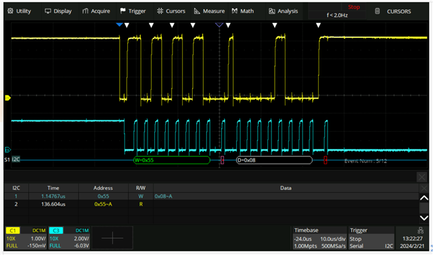Viewport: 433px width, 255px height.
Task: Select decode row 1 with time 1.14767us
Action: [x=212, y=196]
